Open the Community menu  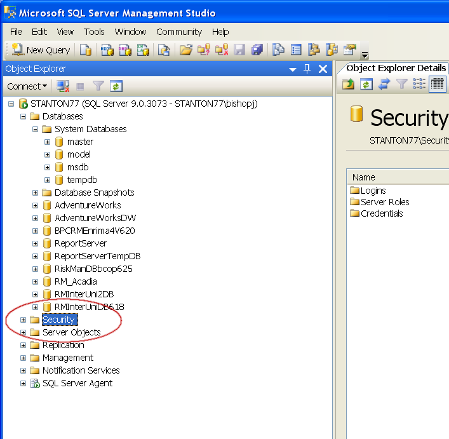[x=179, y=32]
